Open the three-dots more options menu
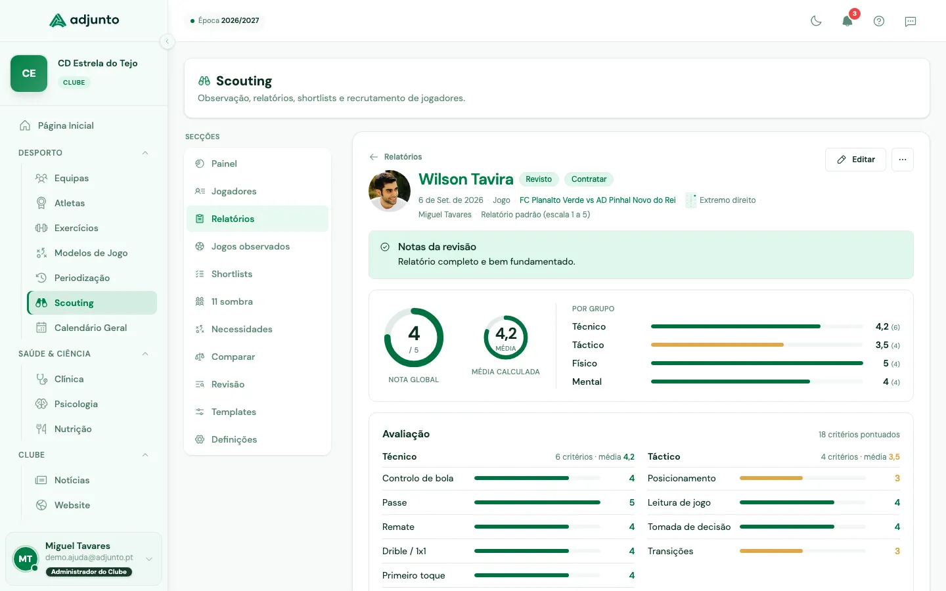The height and width of the screenshot is (591, 946). click(x=903, y=160)
